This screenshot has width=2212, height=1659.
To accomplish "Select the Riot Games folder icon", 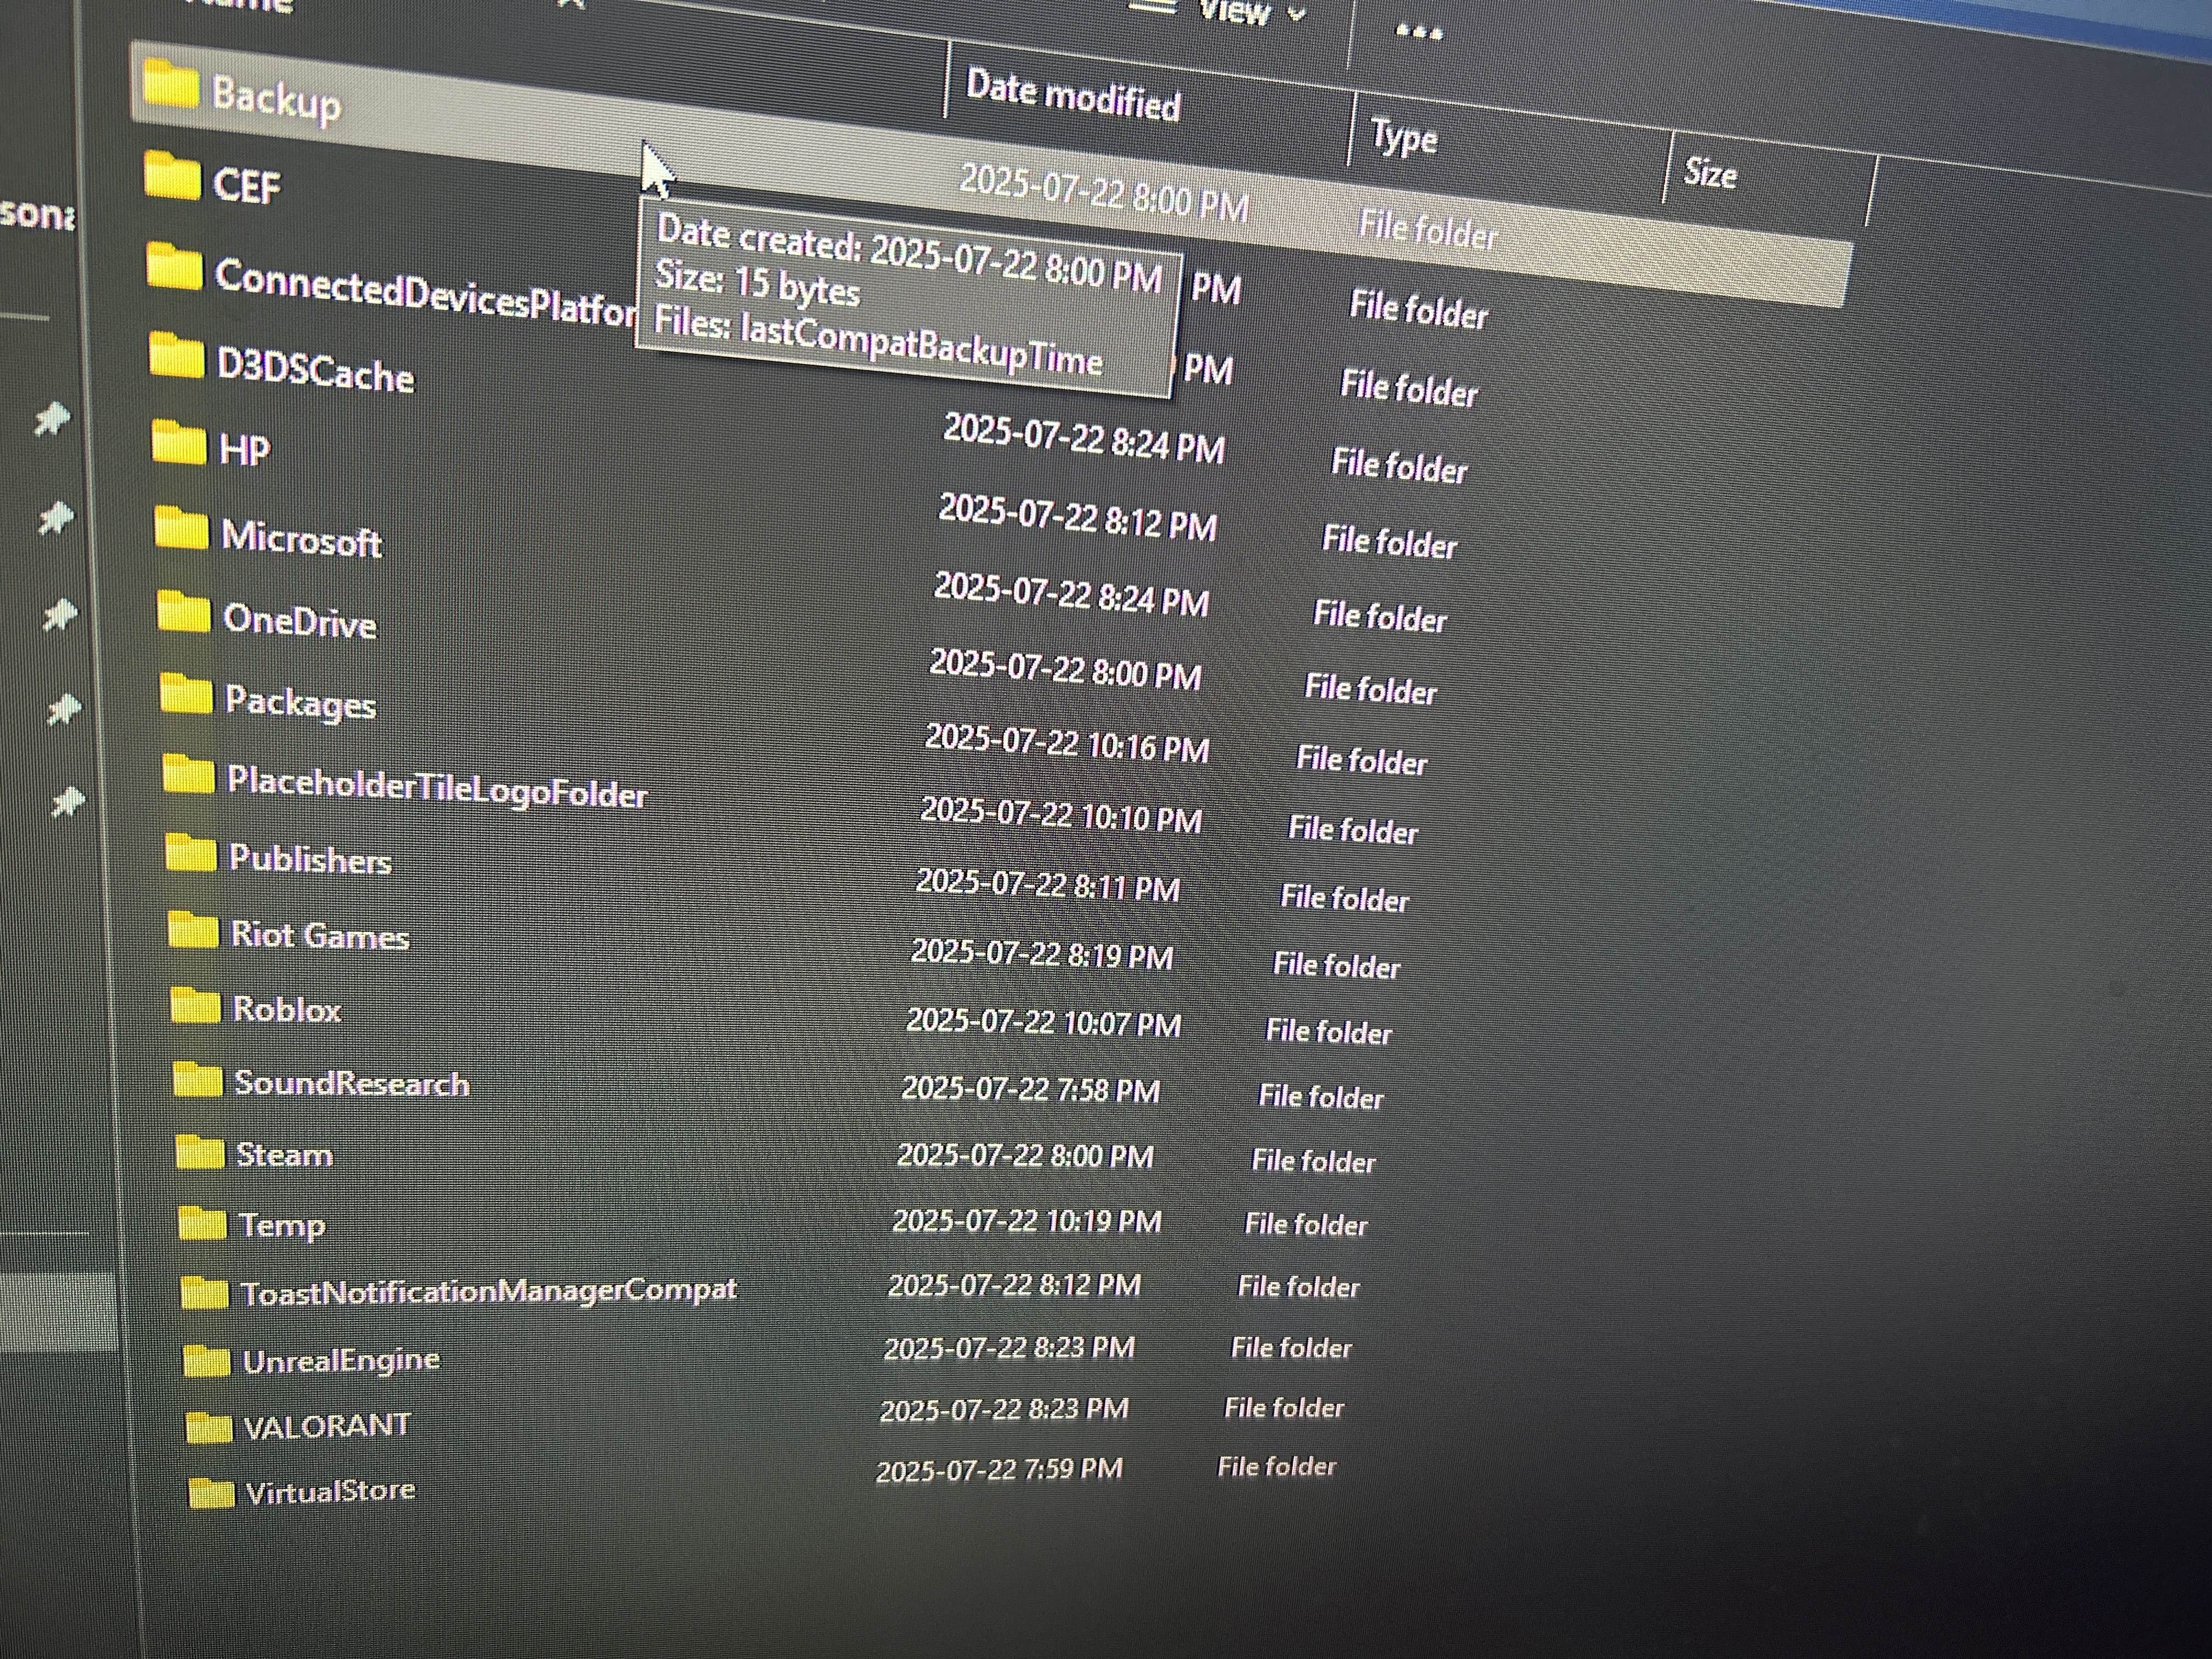I will 193,929.
